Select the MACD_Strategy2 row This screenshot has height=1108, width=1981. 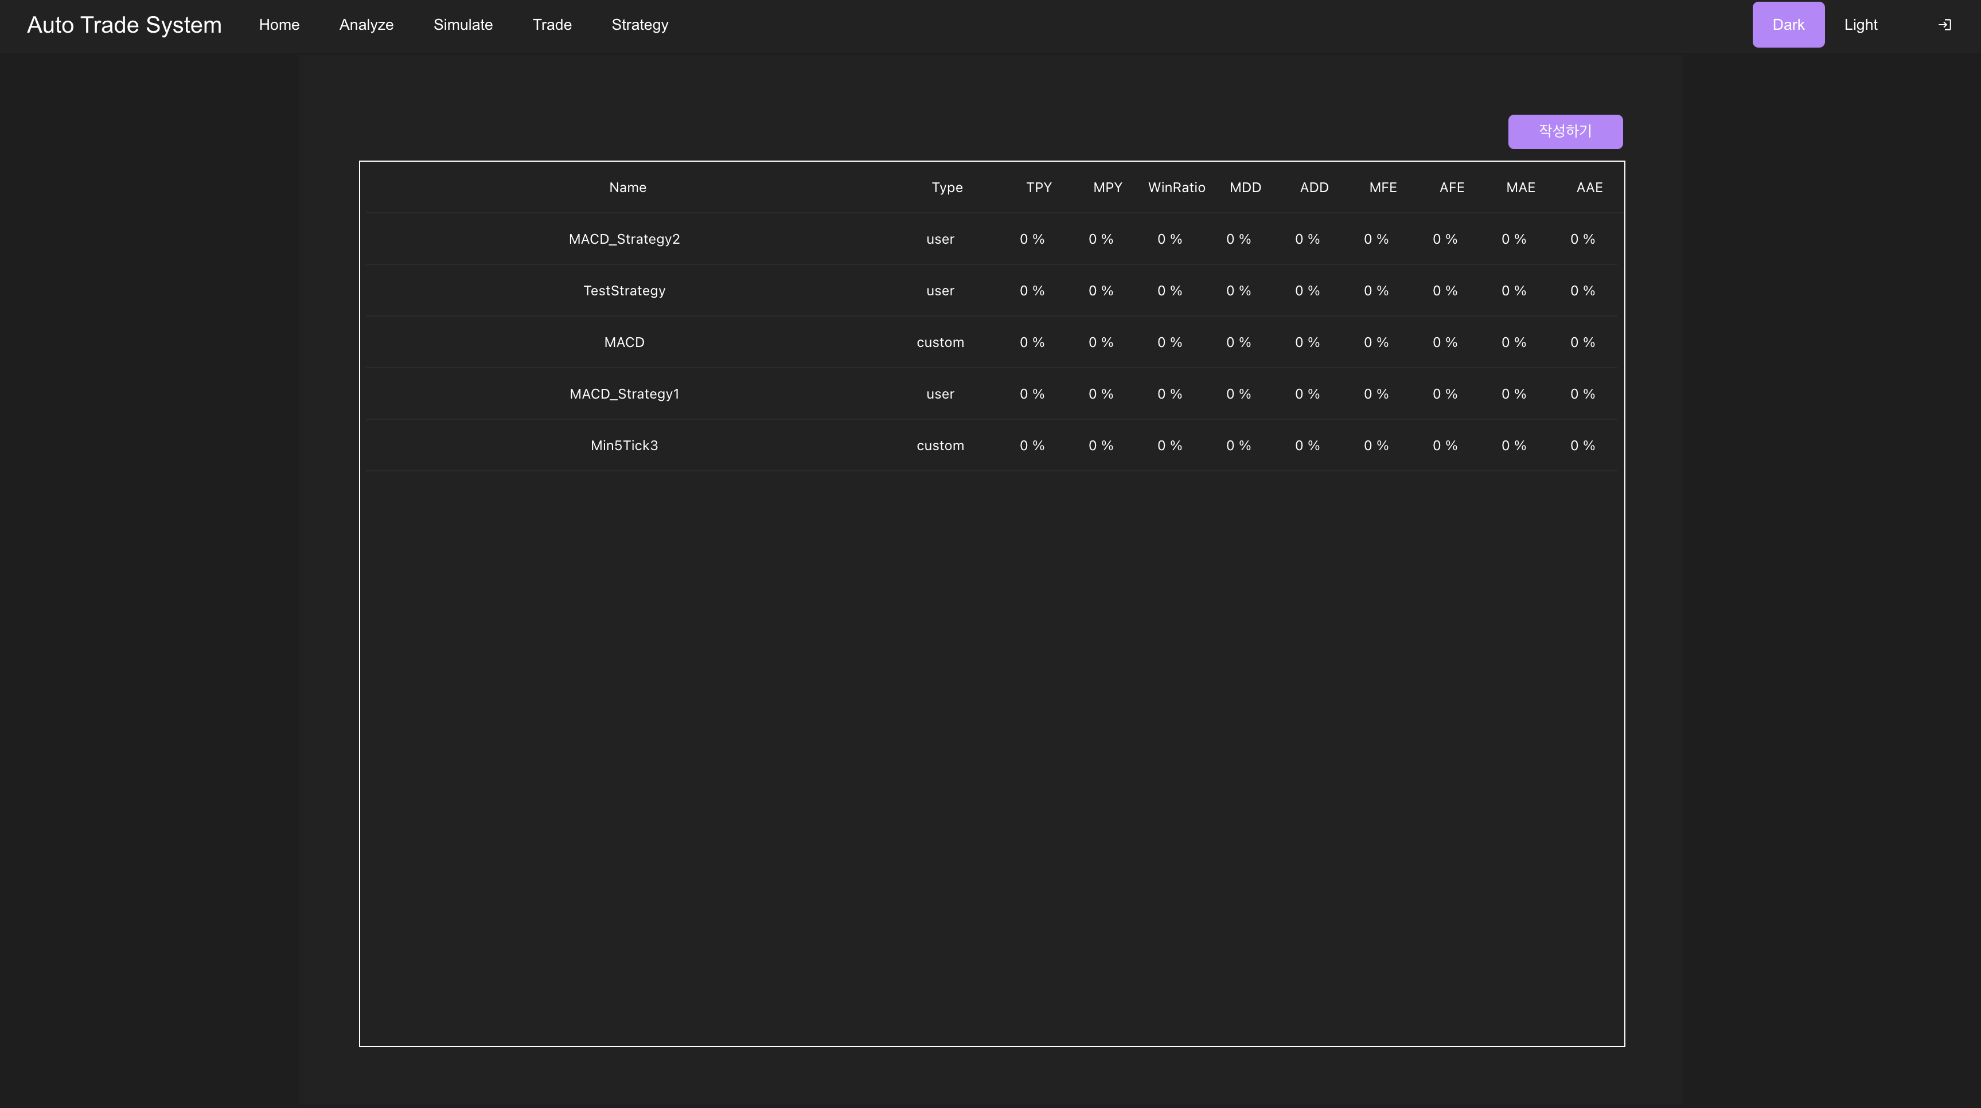click(x=623, y=239)
